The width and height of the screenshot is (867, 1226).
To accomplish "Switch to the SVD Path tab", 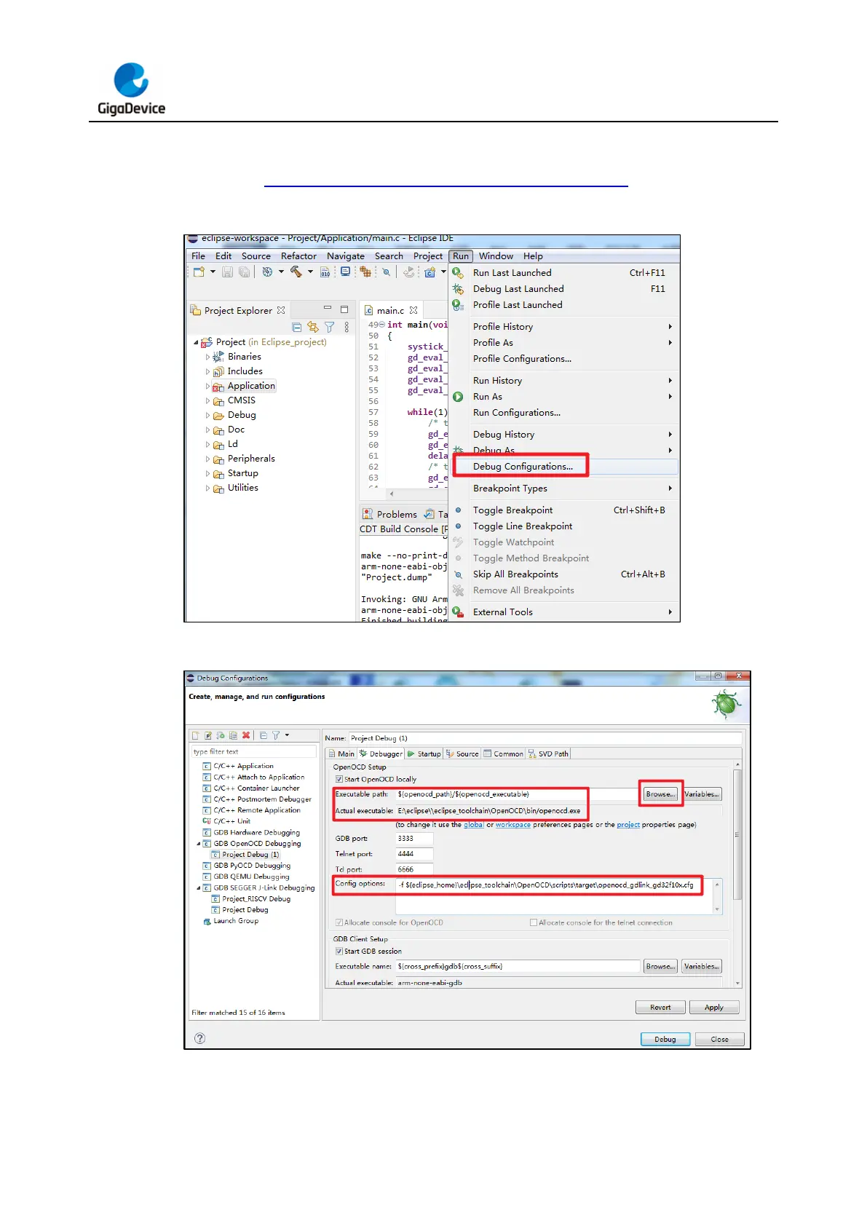I will 548,754.
